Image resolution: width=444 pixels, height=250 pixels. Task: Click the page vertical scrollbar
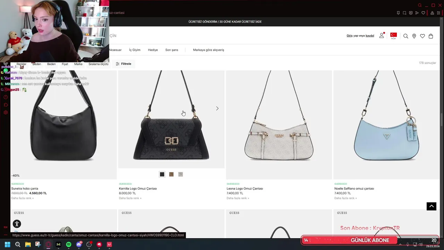[x=442, y=120]
